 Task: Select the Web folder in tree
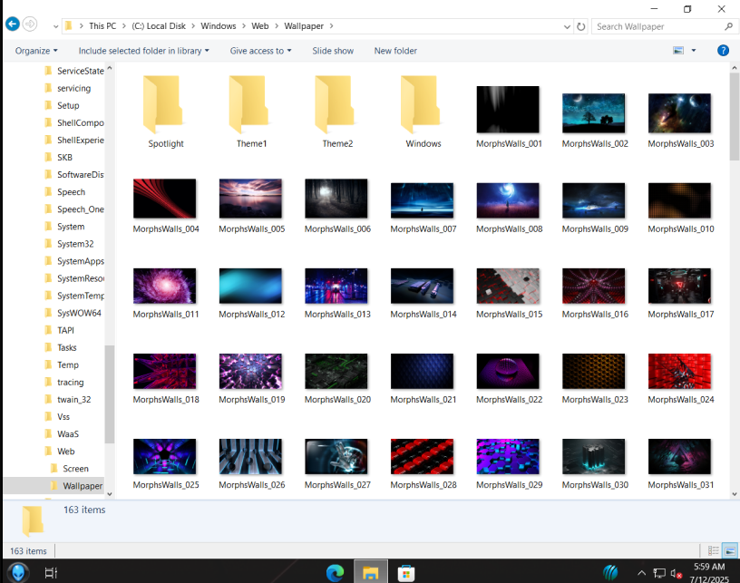point(65,452)
